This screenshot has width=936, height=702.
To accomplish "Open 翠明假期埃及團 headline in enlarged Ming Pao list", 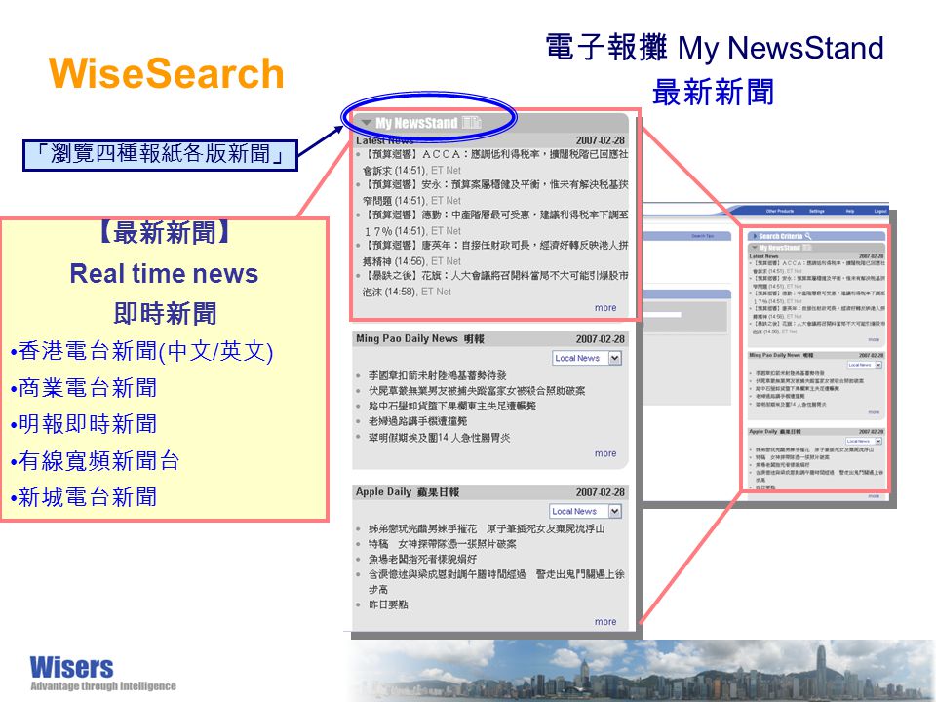I will point(439,438).
